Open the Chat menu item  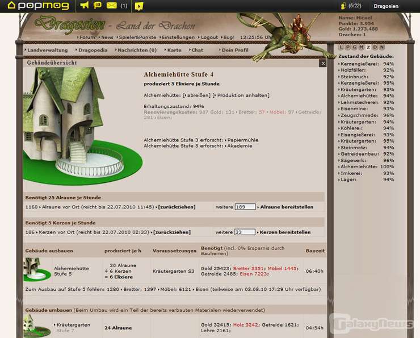point(196,50)
